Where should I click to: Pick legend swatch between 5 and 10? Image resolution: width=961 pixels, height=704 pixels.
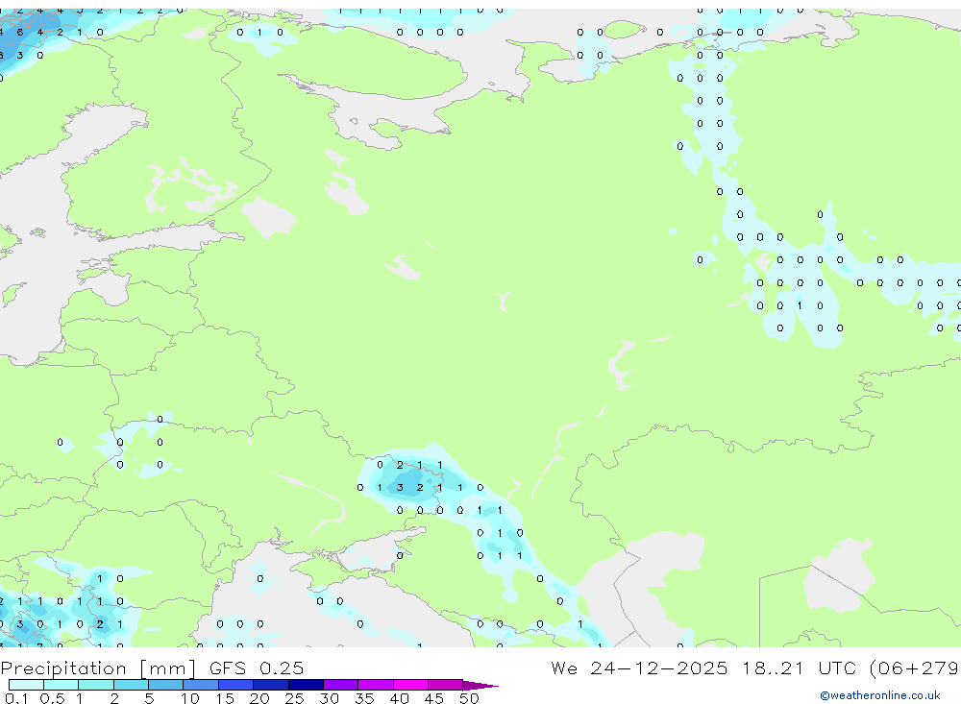click(x=166, y=685)
